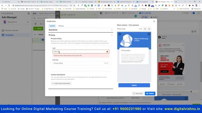The width and height of the screenshot is (202, 113).
Task: Open the Facebook hamburger menu
Action: [x=29, y=13]
